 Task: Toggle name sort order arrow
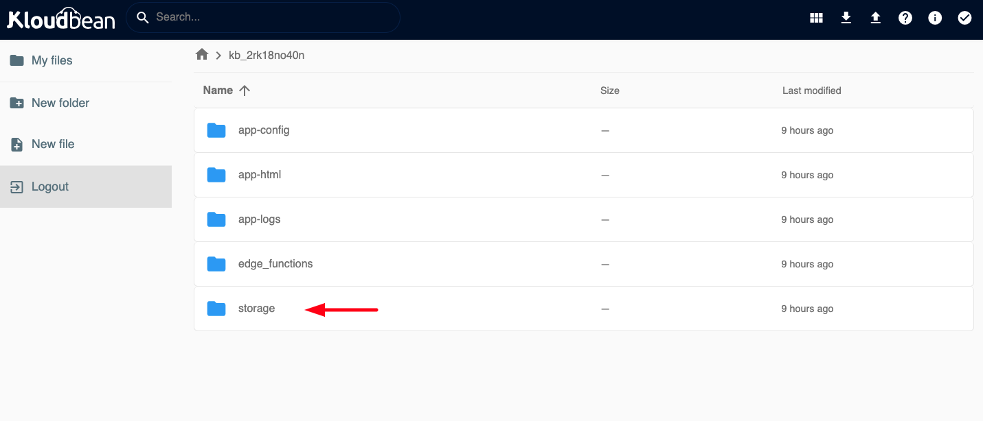pyautogui.click(x=245, y=91)
